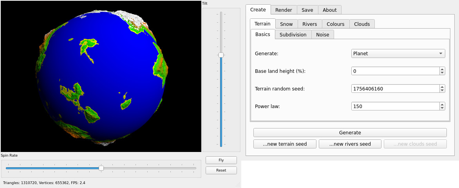Open the Generate type dropdown showing Planet
The height and width of the screenshot is (188, 459).
click(398, 54)
